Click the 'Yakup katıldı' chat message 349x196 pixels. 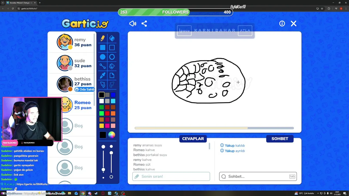tap(233, 145)
